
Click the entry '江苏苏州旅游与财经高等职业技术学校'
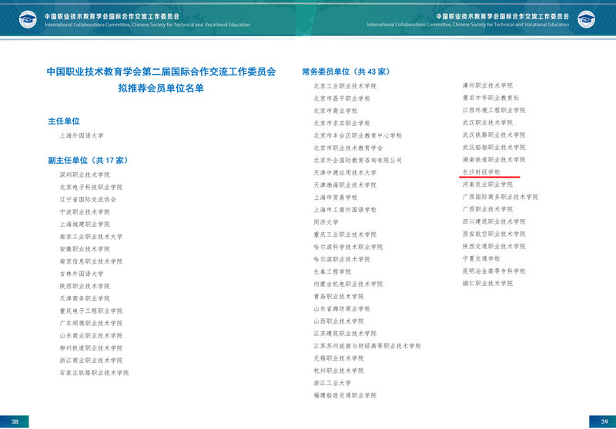[x=367, y=346]
